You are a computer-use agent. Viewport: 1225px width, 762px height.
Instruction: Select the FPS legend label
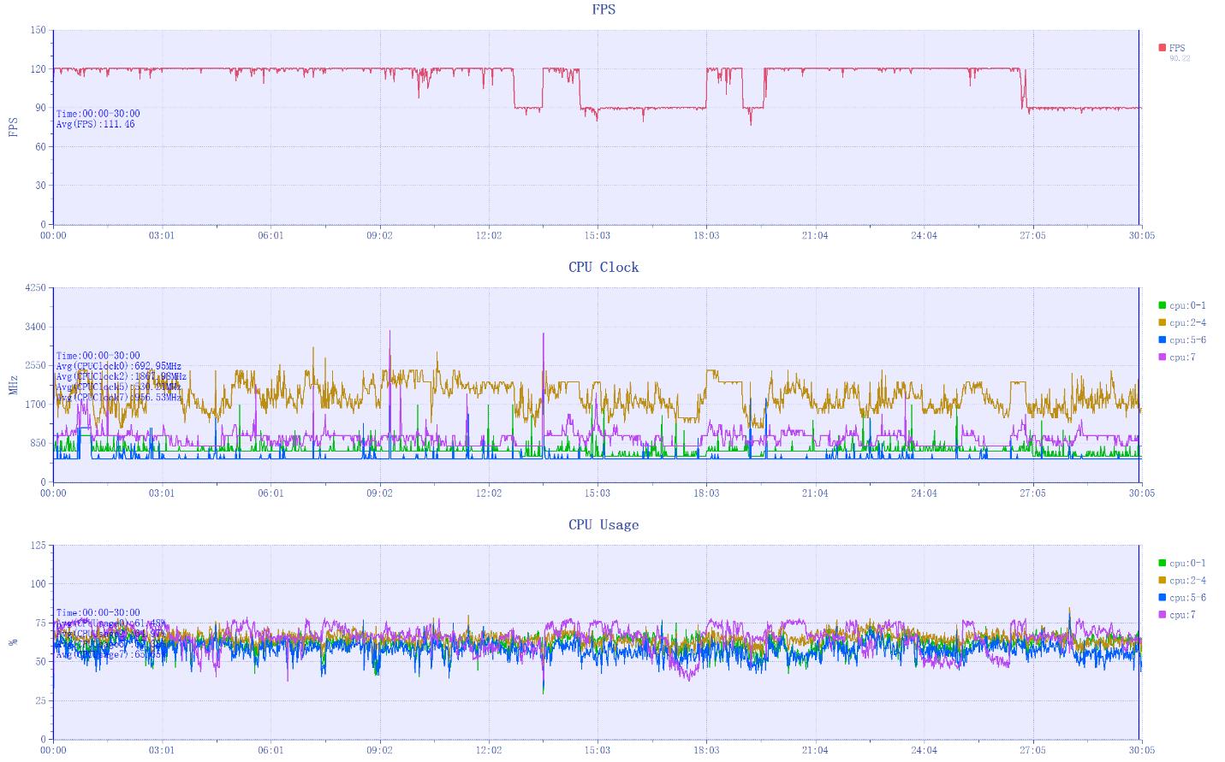[x=1177, y=49]
